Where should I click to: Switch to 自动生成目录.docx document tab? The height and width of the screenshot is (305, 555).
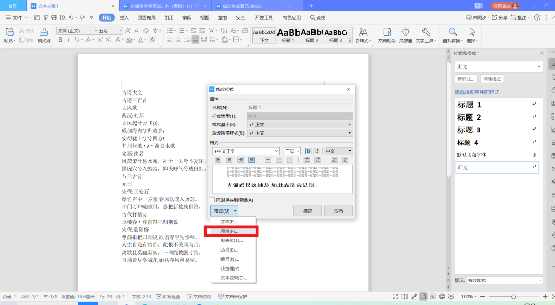[x=256, y=6]
